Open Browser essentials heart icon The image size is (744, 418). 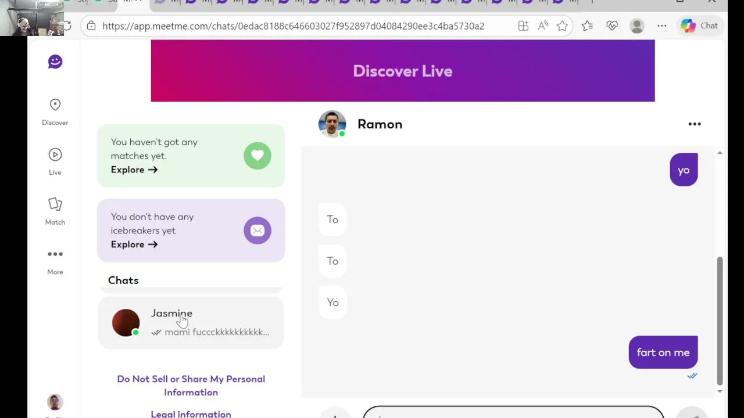[612, 26]
